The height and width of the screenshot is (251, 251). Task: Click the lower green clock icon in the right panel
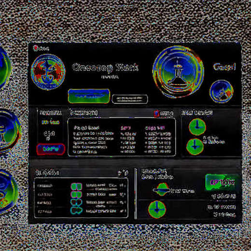point(195,147)
